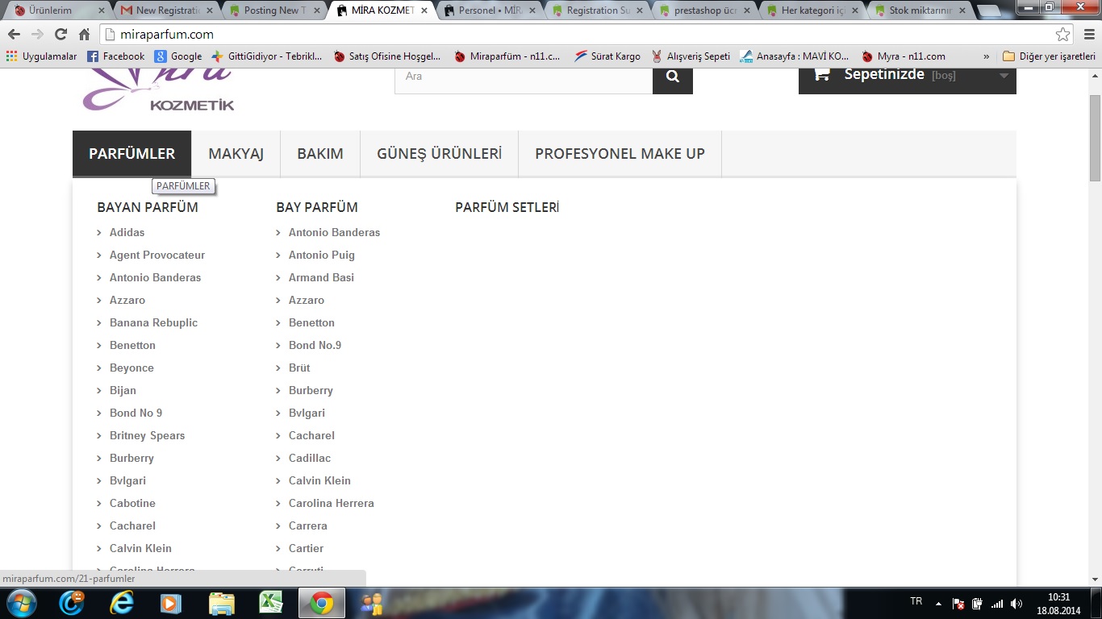This screenshot has height=619, width=1102.
Task: Open the BAYAN PARFÜM category
Action: pos(148,207)
